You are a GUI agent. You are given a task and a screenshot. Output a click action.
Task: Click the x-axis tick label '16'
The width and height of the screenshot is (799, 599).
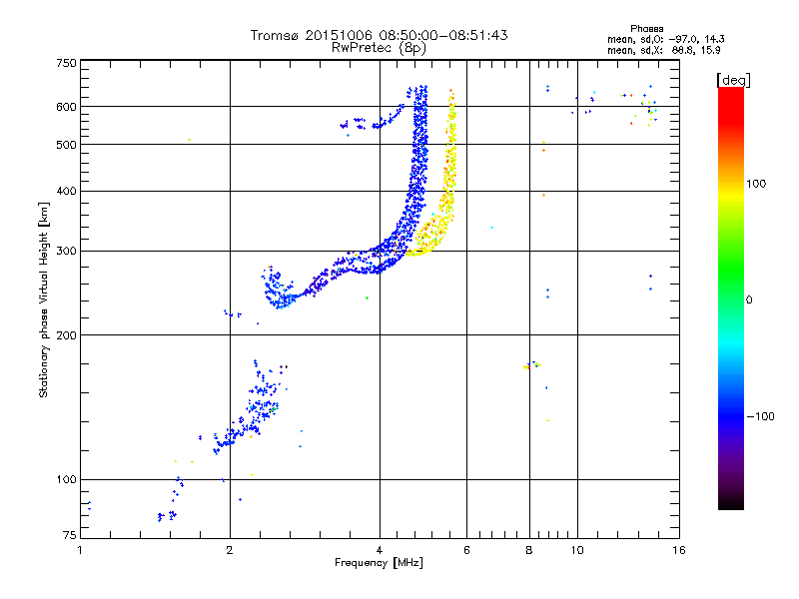[x=679, y=550]
